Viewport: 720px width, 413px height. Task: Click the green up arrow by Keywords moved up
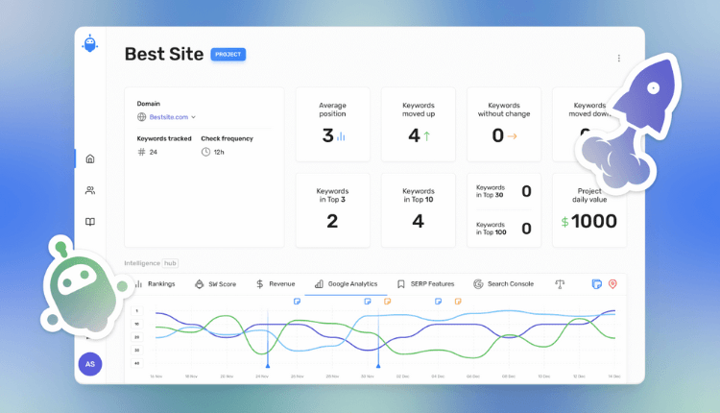427,136
